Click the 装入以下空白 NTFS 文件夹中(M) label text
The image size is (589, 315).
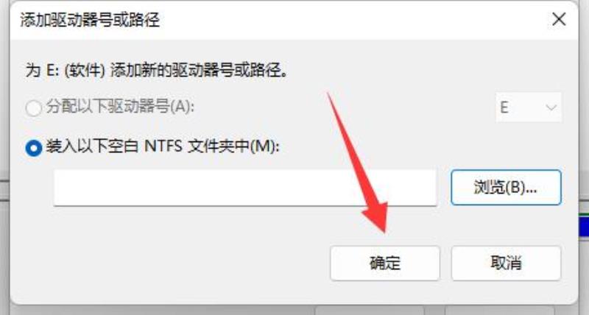163,146
